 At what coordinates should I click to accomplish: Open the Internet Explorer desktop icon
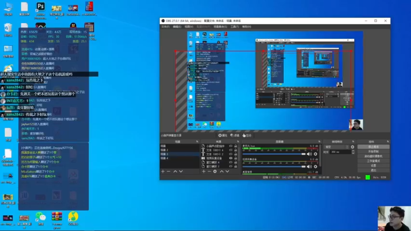(8, 69)
